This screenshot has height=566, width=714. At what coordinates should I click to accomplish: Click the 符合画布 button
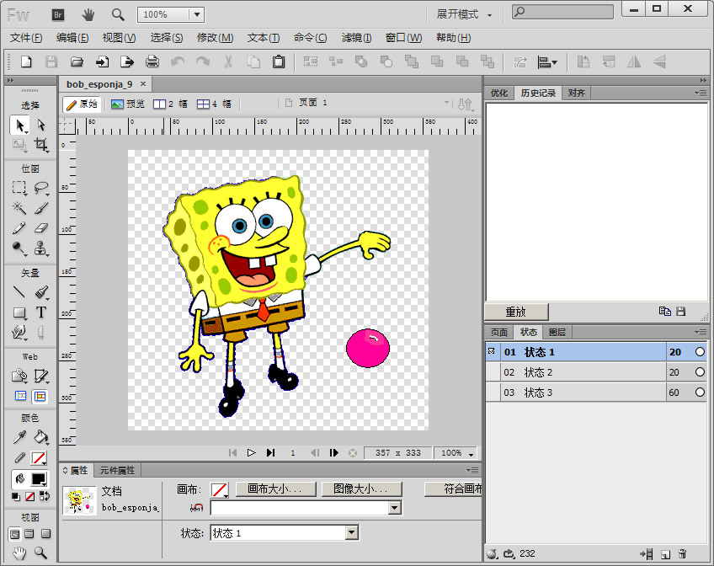[x=453, y=489]
